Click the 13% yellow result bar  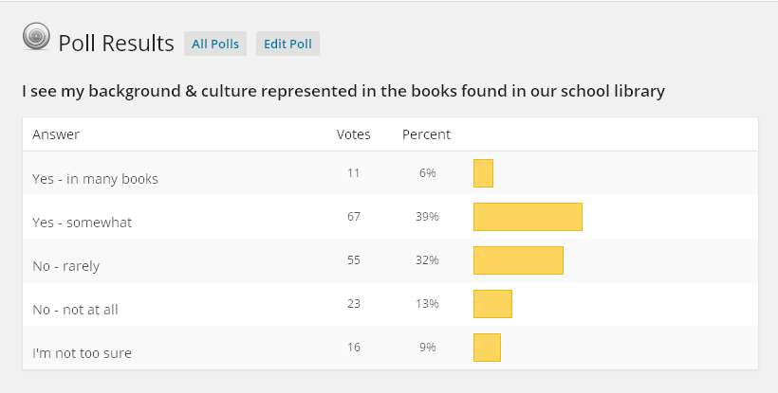click(x=492, y=304)
